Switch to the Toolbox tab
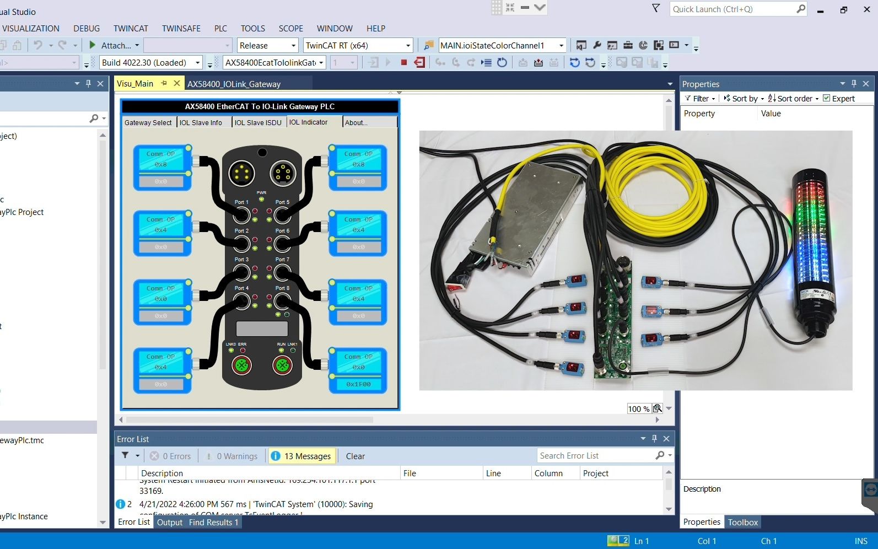This screenshot has height=549, width=878. 742,522
